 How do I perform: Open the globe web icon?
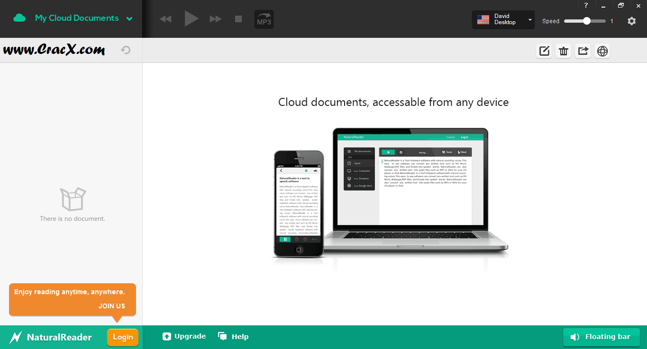pyautogui.click(x=602, y=51)
